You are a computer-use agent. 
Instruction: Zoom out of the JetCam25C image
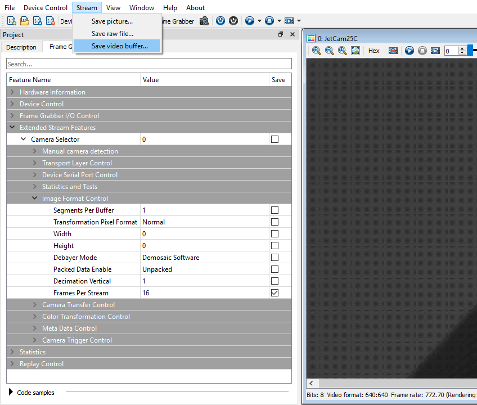pos(330,51)
